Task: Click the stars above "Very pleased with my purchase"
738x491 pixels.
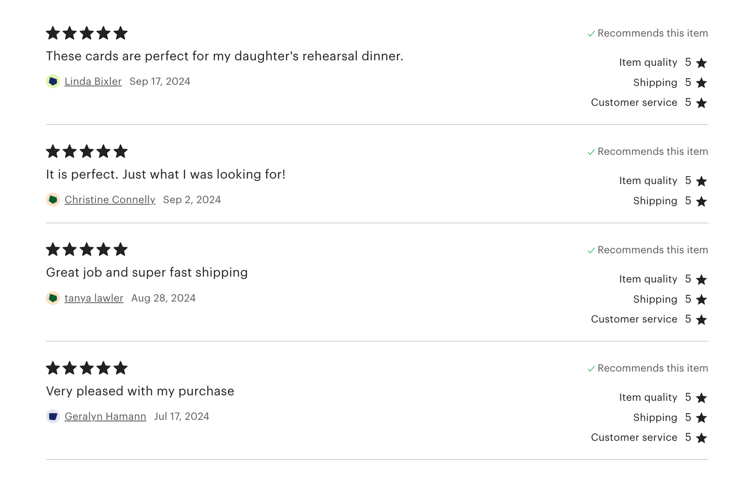Action: [x=87, y=368]
